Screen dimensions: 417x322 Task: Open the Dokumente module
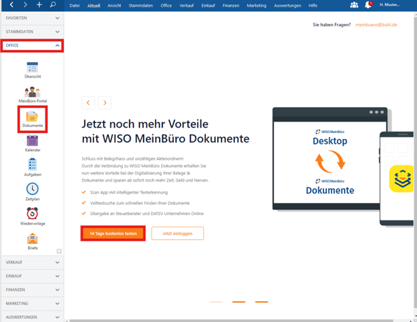(x=32, y=118)
